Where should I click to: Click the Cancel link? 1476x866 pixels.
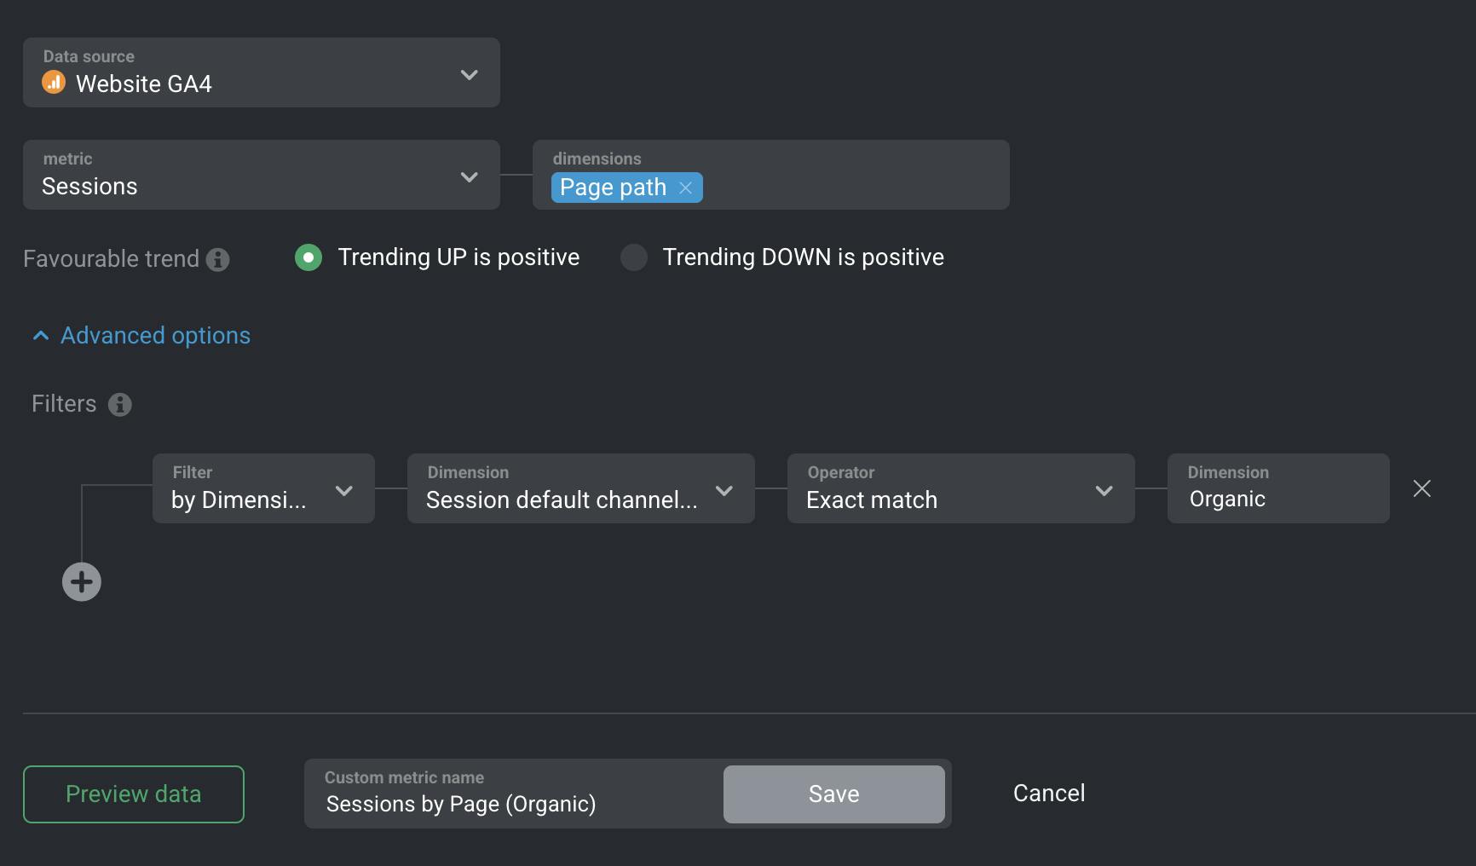point(1049,794)
